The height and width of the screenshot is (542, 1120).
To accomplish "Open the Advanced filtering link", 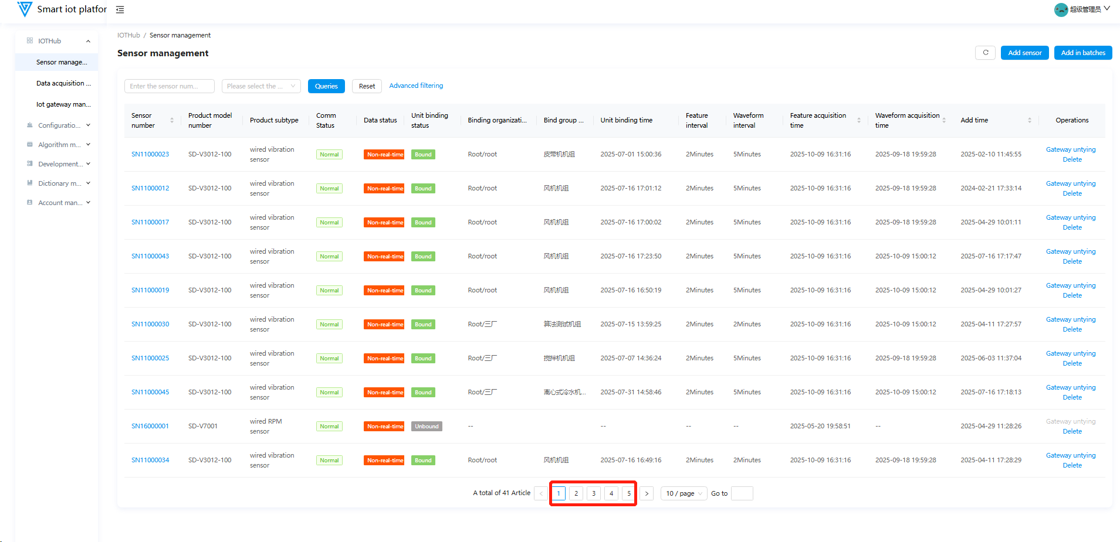I will [416, 86].
